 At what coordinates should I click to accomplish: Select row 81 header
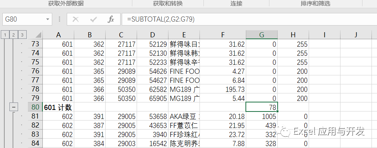(x=35, y=116)
